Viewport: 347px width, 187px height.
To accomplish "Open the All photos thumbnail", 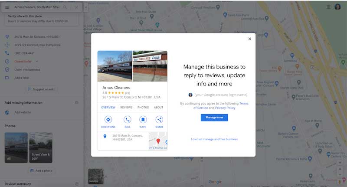I will pyautogui.click(x=16, y=148).
